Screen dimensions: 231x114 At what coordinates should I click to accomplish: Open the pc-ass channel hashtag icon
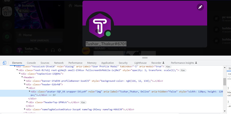(x=216, y=19)
